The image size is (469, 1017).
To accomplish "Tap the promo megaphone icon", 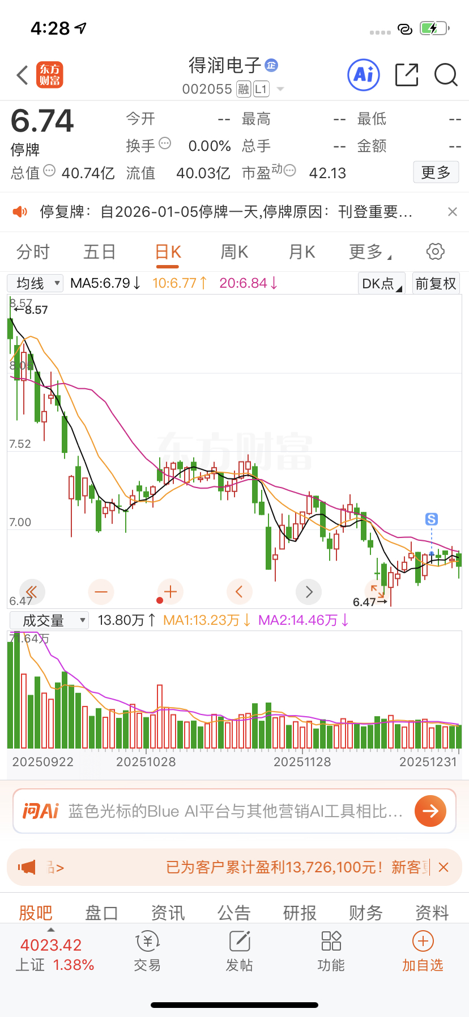I will pyautogui.click(x=27, y=867).
